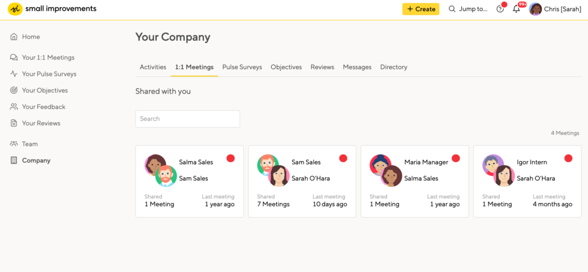Switch to the Pulse Surveys tab
588x272 pixels.
click(242, 67)
